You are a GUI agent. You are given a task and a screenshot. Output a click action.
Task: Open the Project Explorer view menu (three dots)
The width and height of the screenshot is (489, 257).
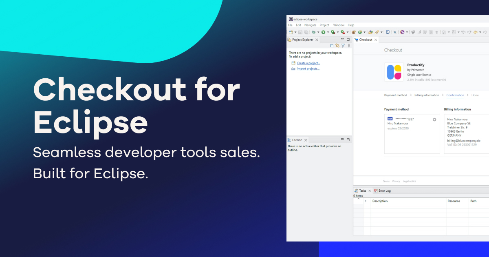[x=349, y=45]
